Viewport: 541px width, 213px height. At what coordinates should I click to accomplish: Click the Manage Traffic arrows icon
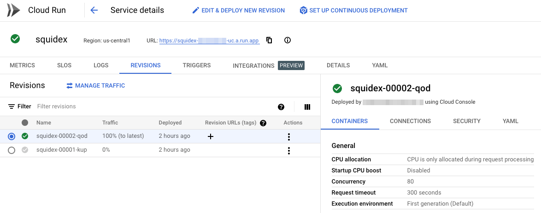click(70, 86)
